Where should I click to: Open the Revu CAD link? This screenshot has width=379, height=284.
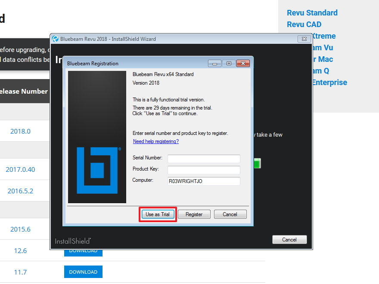(304, 24)
